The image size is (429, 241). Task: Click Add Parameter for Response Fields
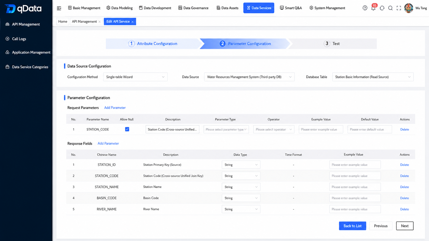point(108,143)
